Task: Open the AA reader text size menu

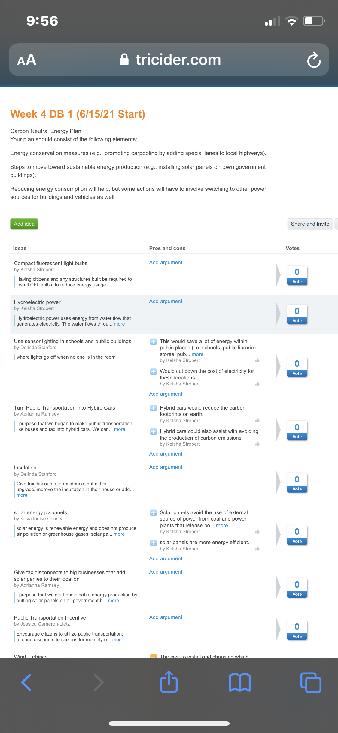Action: (x=27, y=60)
